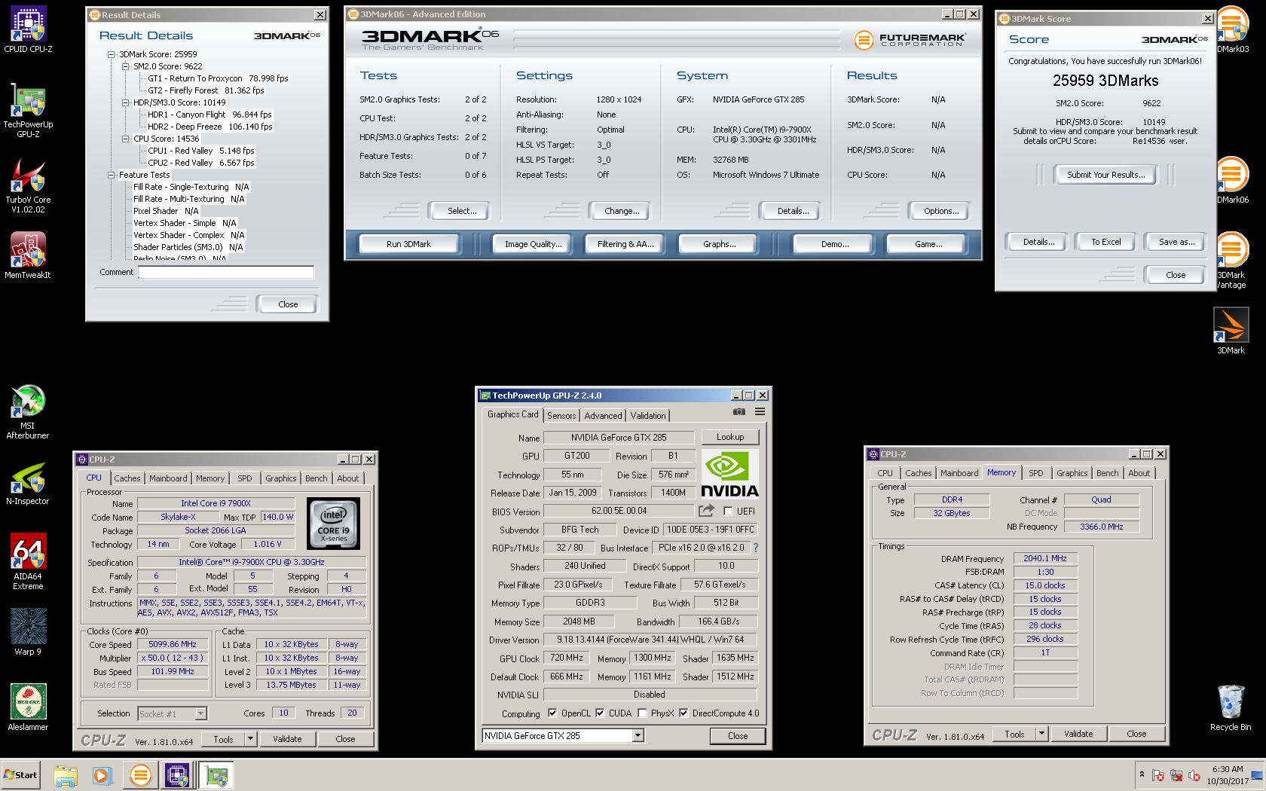The image size is (1266, 791).
Task: Switch to the Advanced tab in GPU-Z
Action: point(604,415)
